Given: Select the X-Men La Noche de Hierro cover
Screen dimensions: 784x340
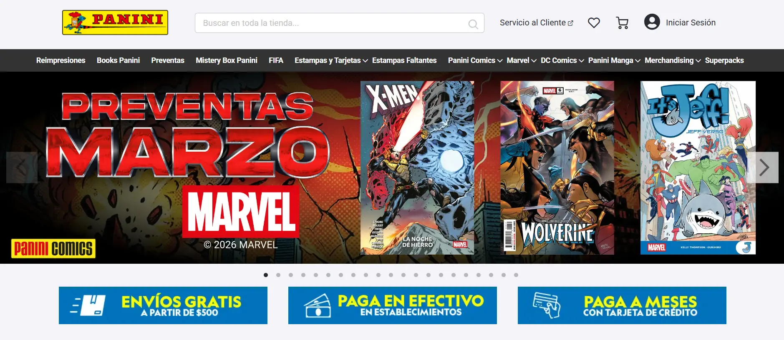Looking at the screenshot, I should point(417,168).
